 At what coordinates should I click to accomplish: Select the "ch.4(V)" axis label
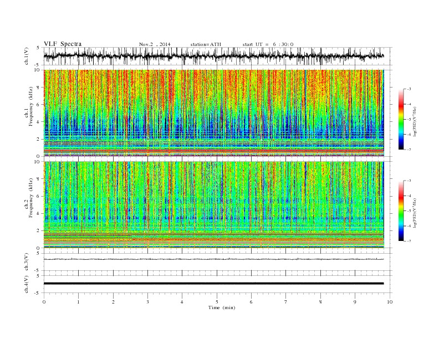coord(27,285)
